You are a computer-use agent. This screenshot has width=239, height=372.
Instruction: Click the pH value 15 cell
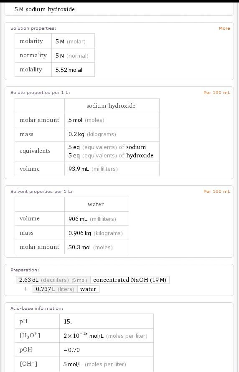[106, 321]
